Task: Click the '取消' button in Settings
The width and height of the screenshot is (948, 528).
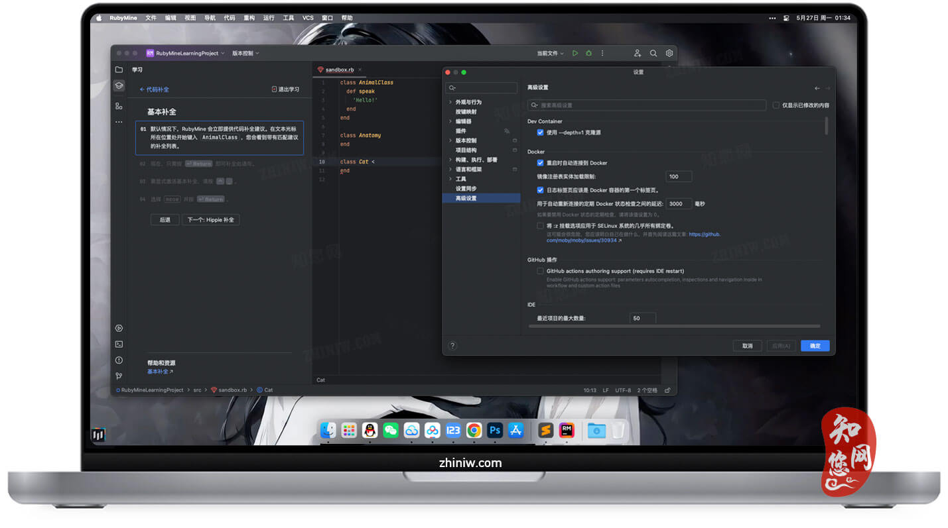Action: point(747,346)
